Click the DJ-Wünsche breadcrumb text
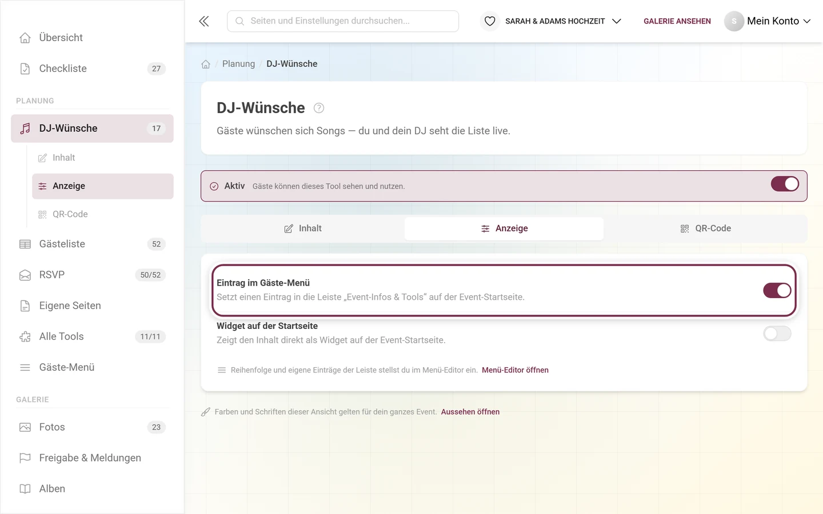This screenshot has height=514, width=823. pos(292,64)
